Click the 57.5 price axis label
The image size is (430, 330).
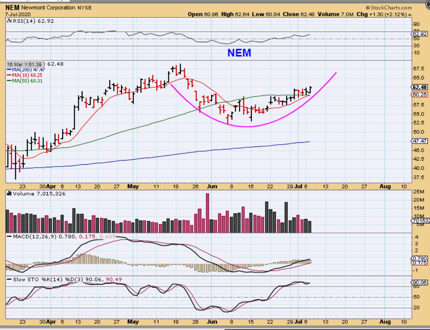[x=418, y=105]
